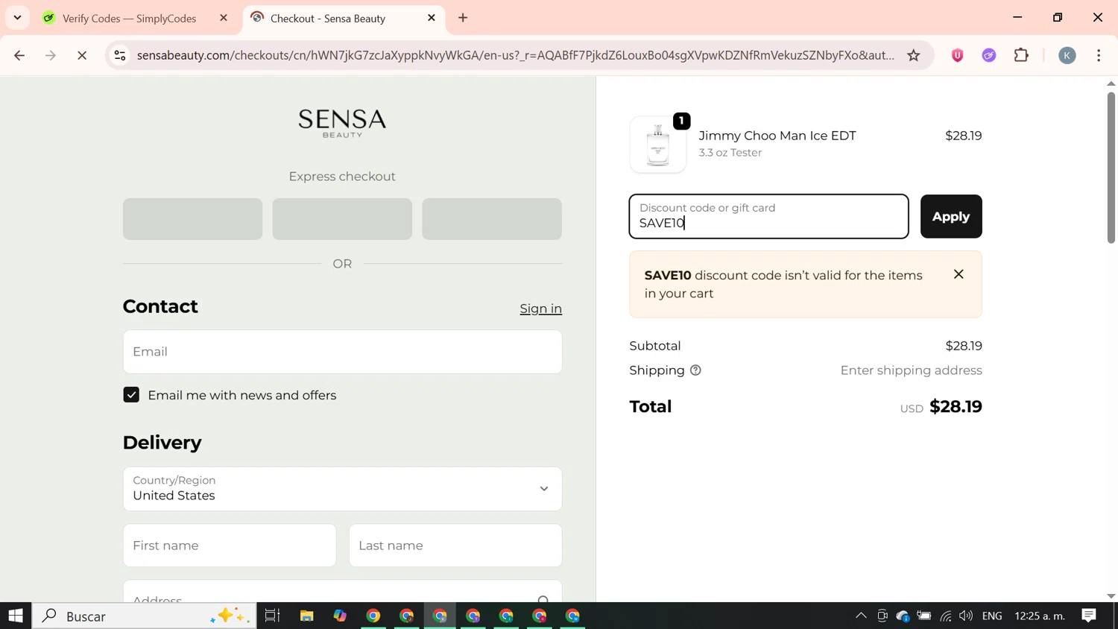The height and width of the screenshot is (629, 1118).
Task: Open the Country/Region dropdown
Action: click(x=342, y=489)
